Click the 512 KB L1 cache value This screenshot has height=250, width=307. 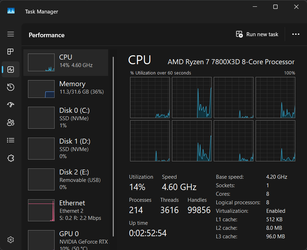(274, 220)
